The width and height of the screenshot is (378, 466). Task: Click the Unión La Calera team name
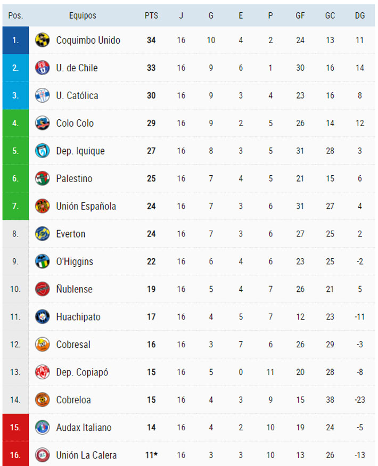pyautogui.click(x=86, y=455)
